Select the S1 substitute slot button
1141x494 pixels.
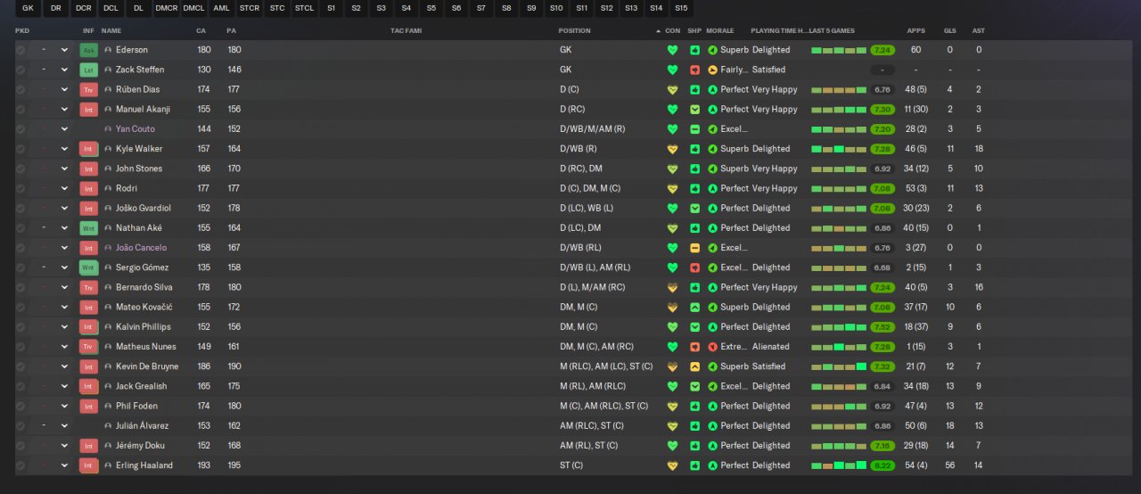[332, 8]
